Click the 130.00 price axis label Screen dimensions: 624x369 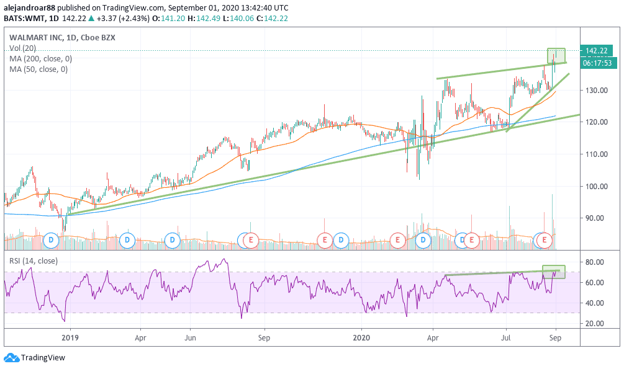point(597,91)
